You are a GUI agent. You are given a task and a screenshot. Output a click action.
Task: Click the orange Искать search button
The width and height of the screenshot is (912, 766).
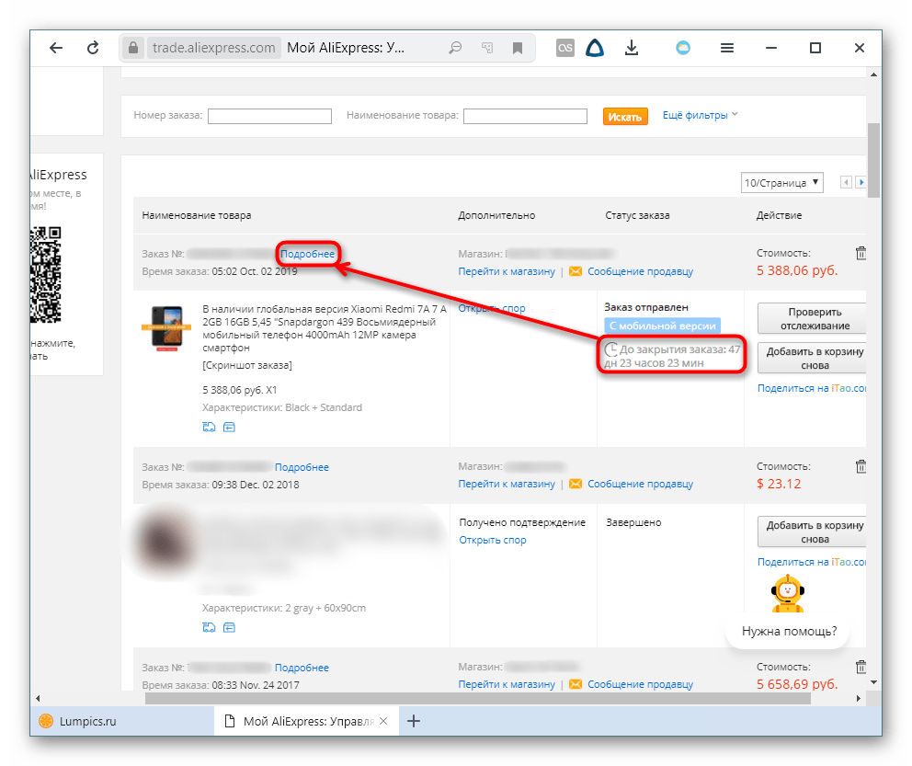click(x=624, y=117)
